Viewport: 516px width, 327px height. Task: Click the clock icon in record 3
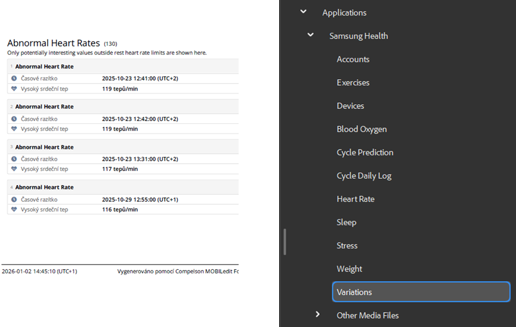(x=14, y=159)
